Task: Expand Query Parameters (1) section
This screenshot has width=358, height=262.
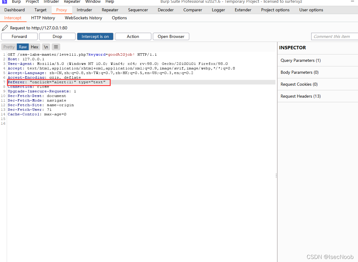Action: tap(318, 60)
